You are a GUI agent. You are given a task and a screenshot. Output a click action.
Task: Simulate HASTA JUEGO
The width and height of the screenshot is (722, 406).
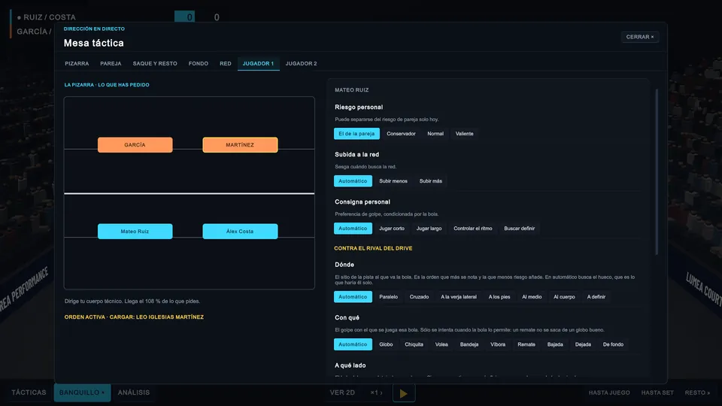click(608, 392)
